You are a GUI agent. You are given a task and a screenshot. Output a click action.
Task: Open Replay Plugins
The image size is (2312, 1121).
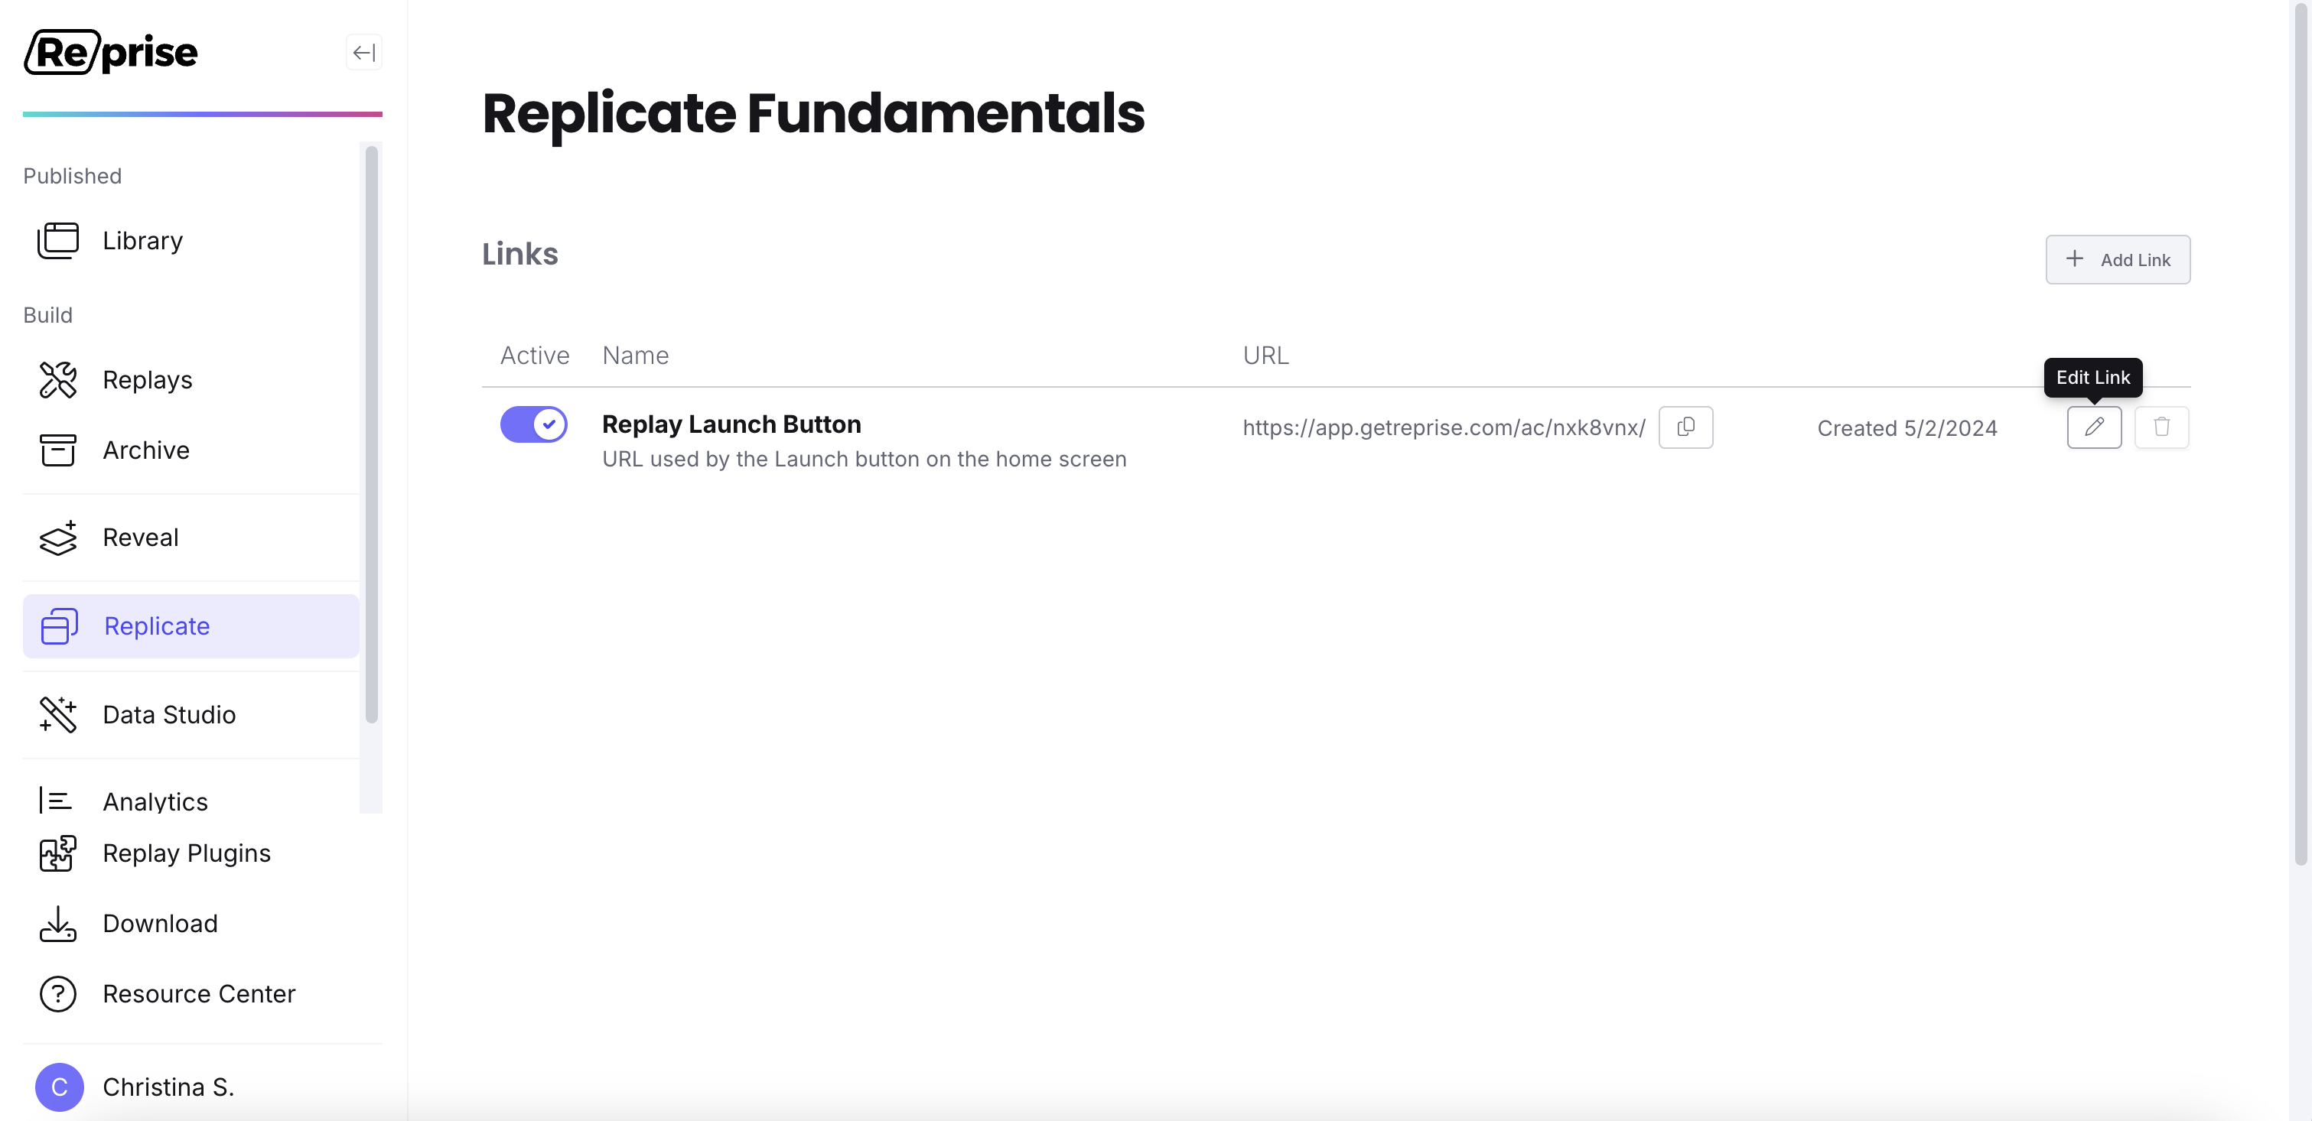pyautogui.click(x=191, y=853)
